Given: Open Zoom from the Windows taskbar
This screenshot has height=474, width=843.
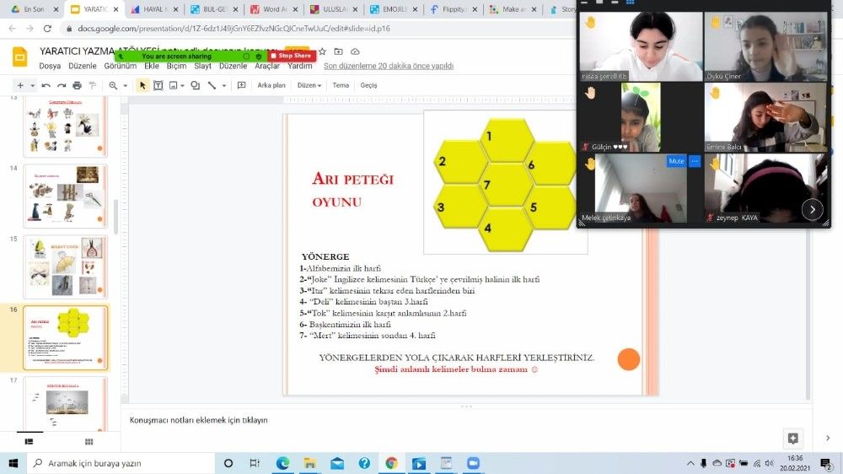Looking at the screenshot, I should pos(472,463).
